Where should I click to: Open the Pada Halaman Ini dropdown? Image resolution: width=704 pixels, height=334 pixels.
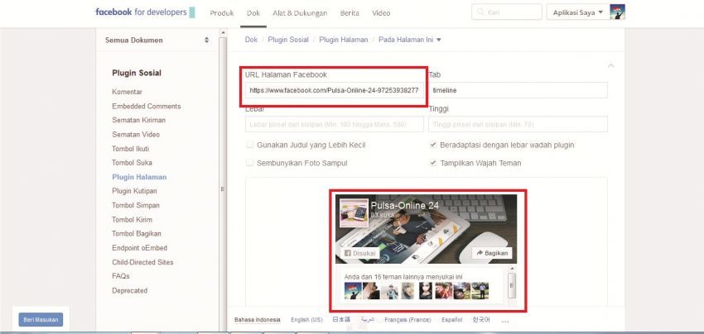(409, 40)
